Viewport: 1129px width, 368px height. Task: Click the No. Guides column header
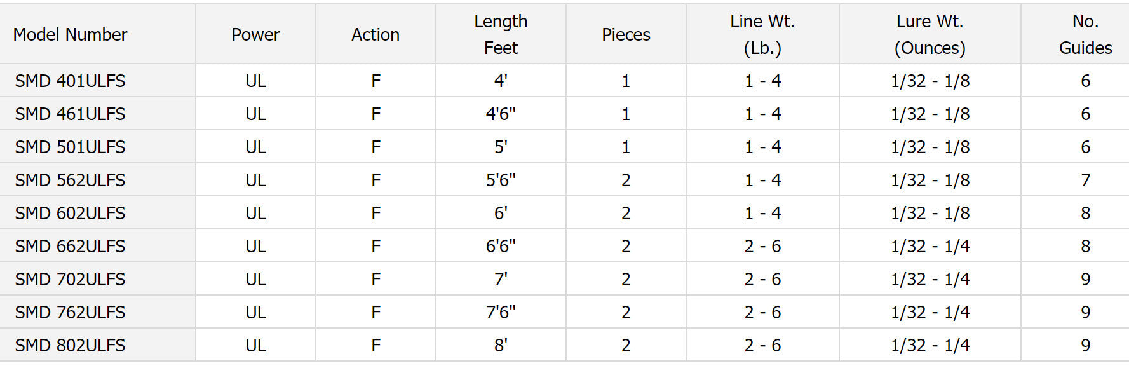[x=1085, y=34]
